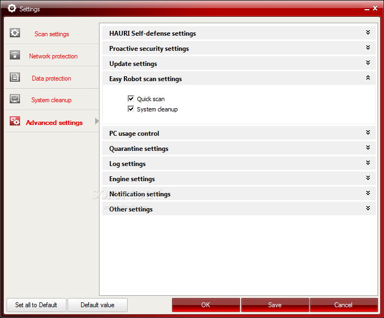The width and height of the screenshot is (384, 318).
Task: Click the Easy Robot scan settings heading
Action: [x=145, y=79]
